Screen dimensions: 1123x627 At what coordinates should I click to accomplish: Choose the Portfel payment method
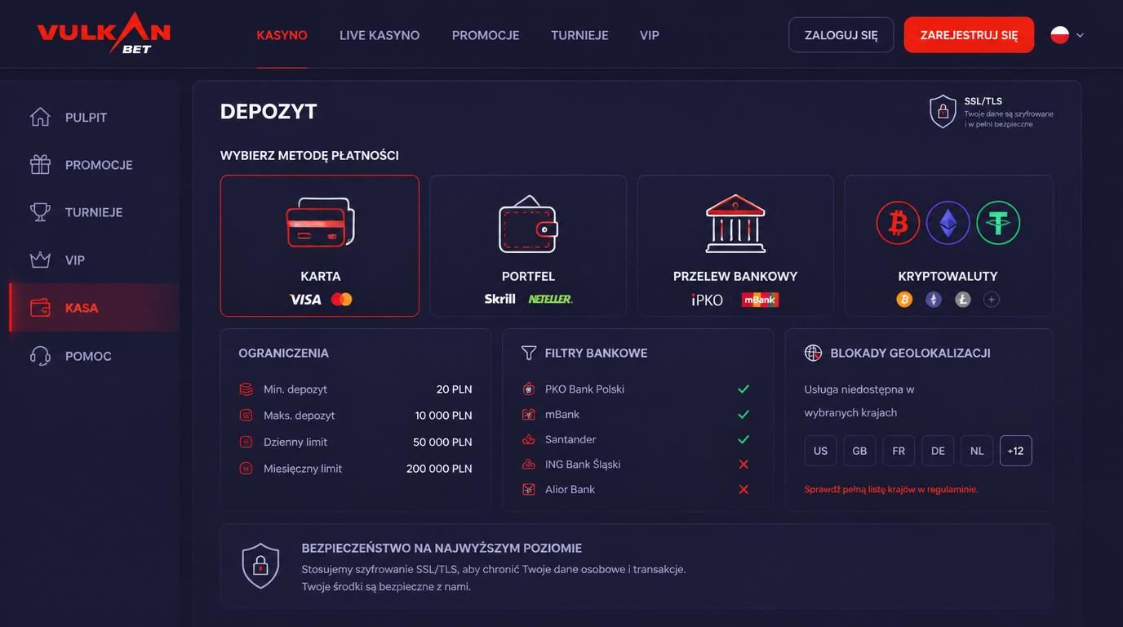[528, 246]
